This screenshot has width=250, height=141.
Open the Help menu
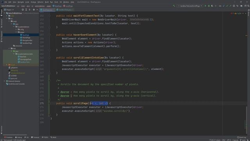(72, 2)
